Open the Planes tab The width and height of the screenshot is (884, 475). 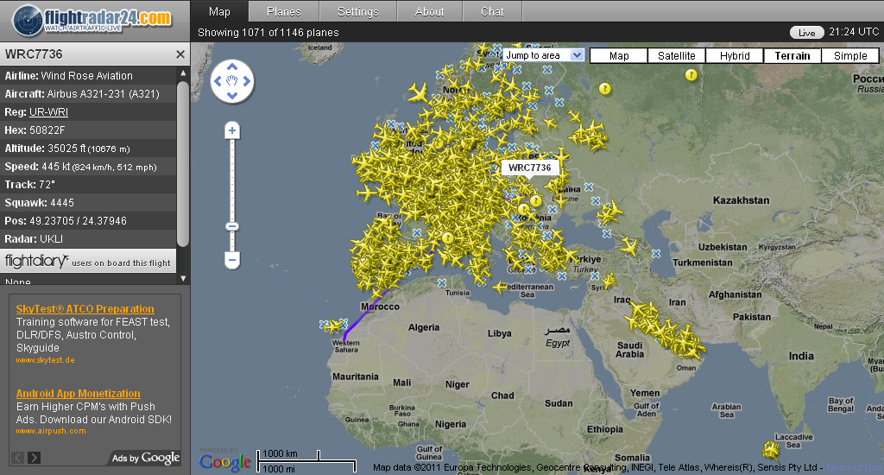pos(283,11)
